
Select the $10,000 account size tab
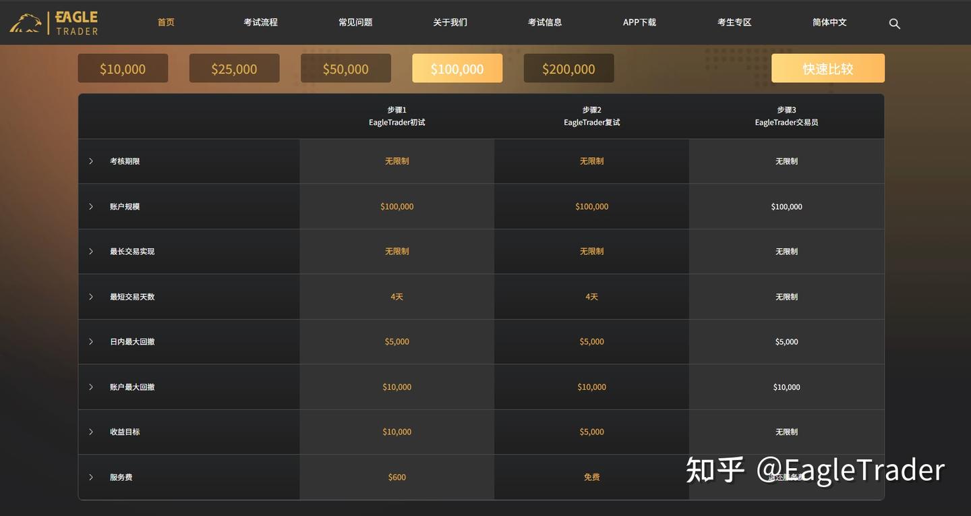(123, 68)
